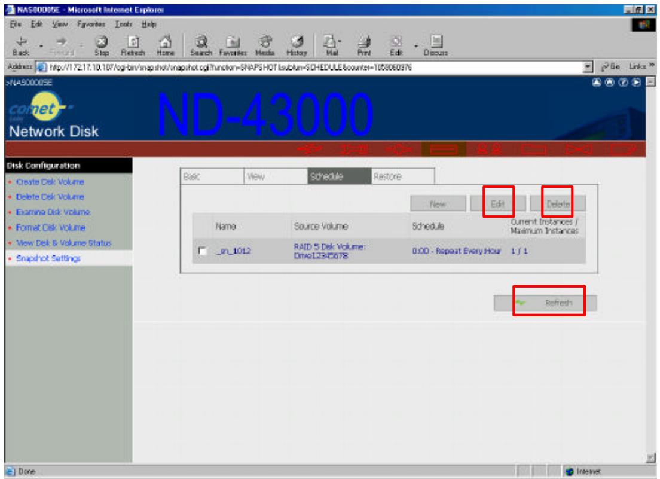Viewport: 660px width, 479px height.
Task: Open the Examine Disk Volume link
Action: (53, 212)
